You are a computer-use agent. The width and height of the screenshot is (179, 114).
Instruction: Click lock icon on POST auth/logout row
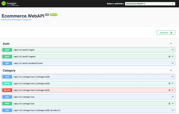pos(169,57)
